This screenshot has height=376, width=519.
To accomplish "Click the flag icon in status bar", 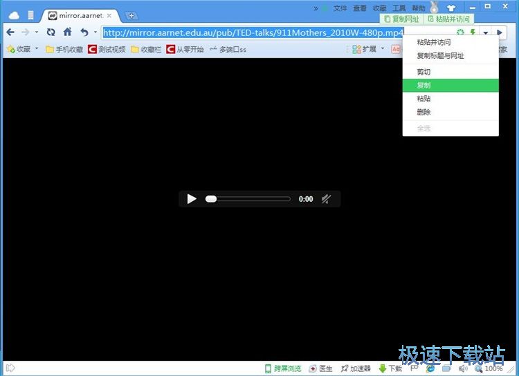I will click(x=415, y=368).
